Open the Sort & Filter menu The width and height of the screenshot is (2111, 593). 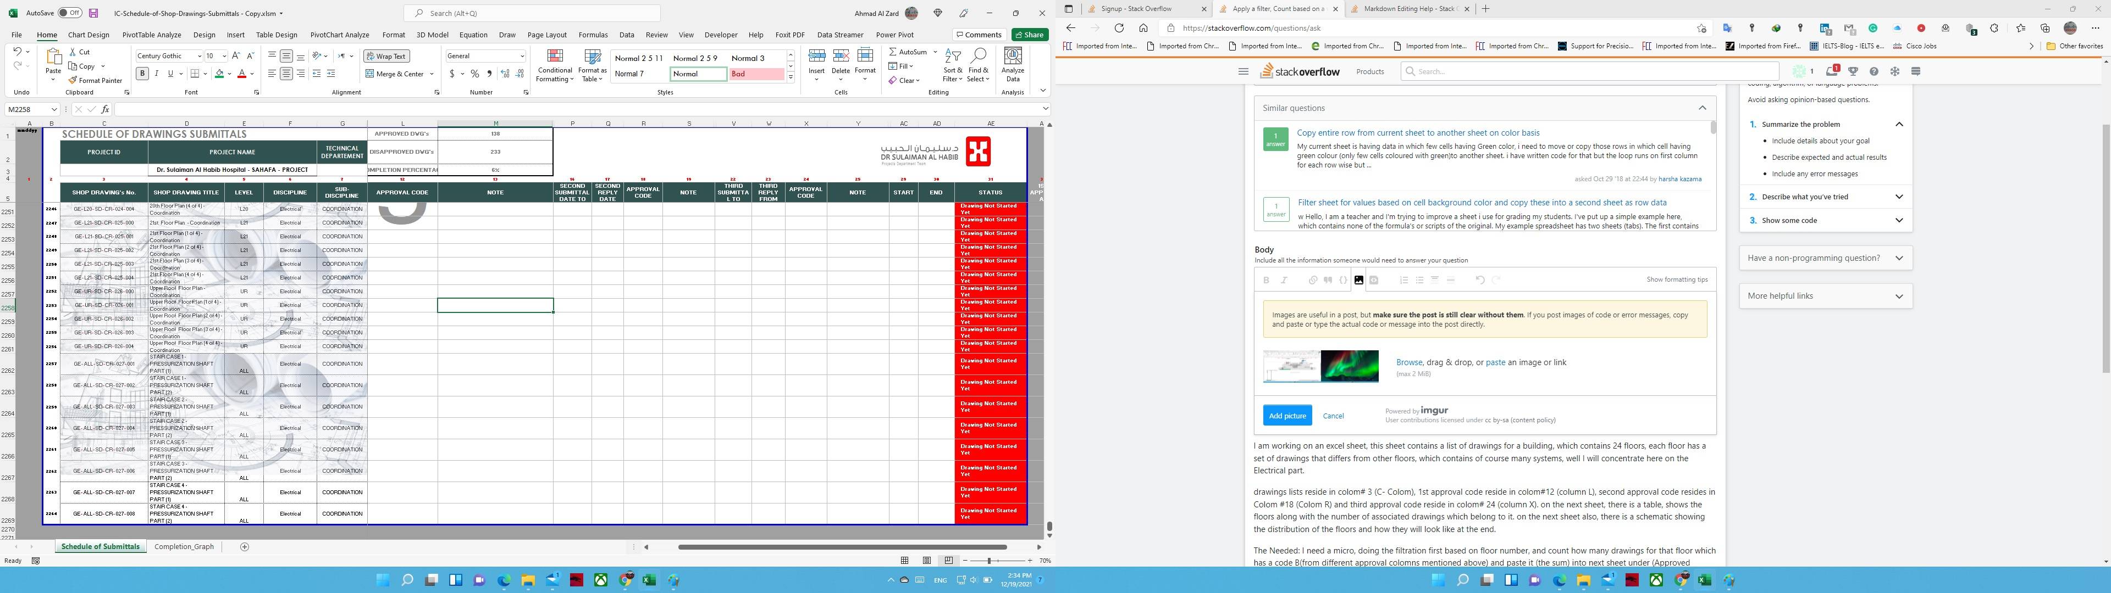click(952, 65)
